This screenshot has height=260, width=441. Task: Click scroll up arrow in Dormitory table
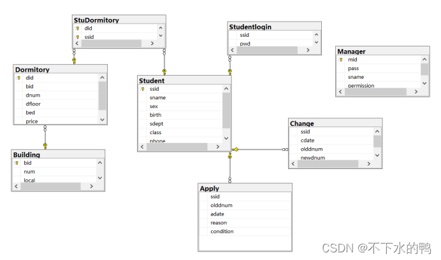pos(103,78)
